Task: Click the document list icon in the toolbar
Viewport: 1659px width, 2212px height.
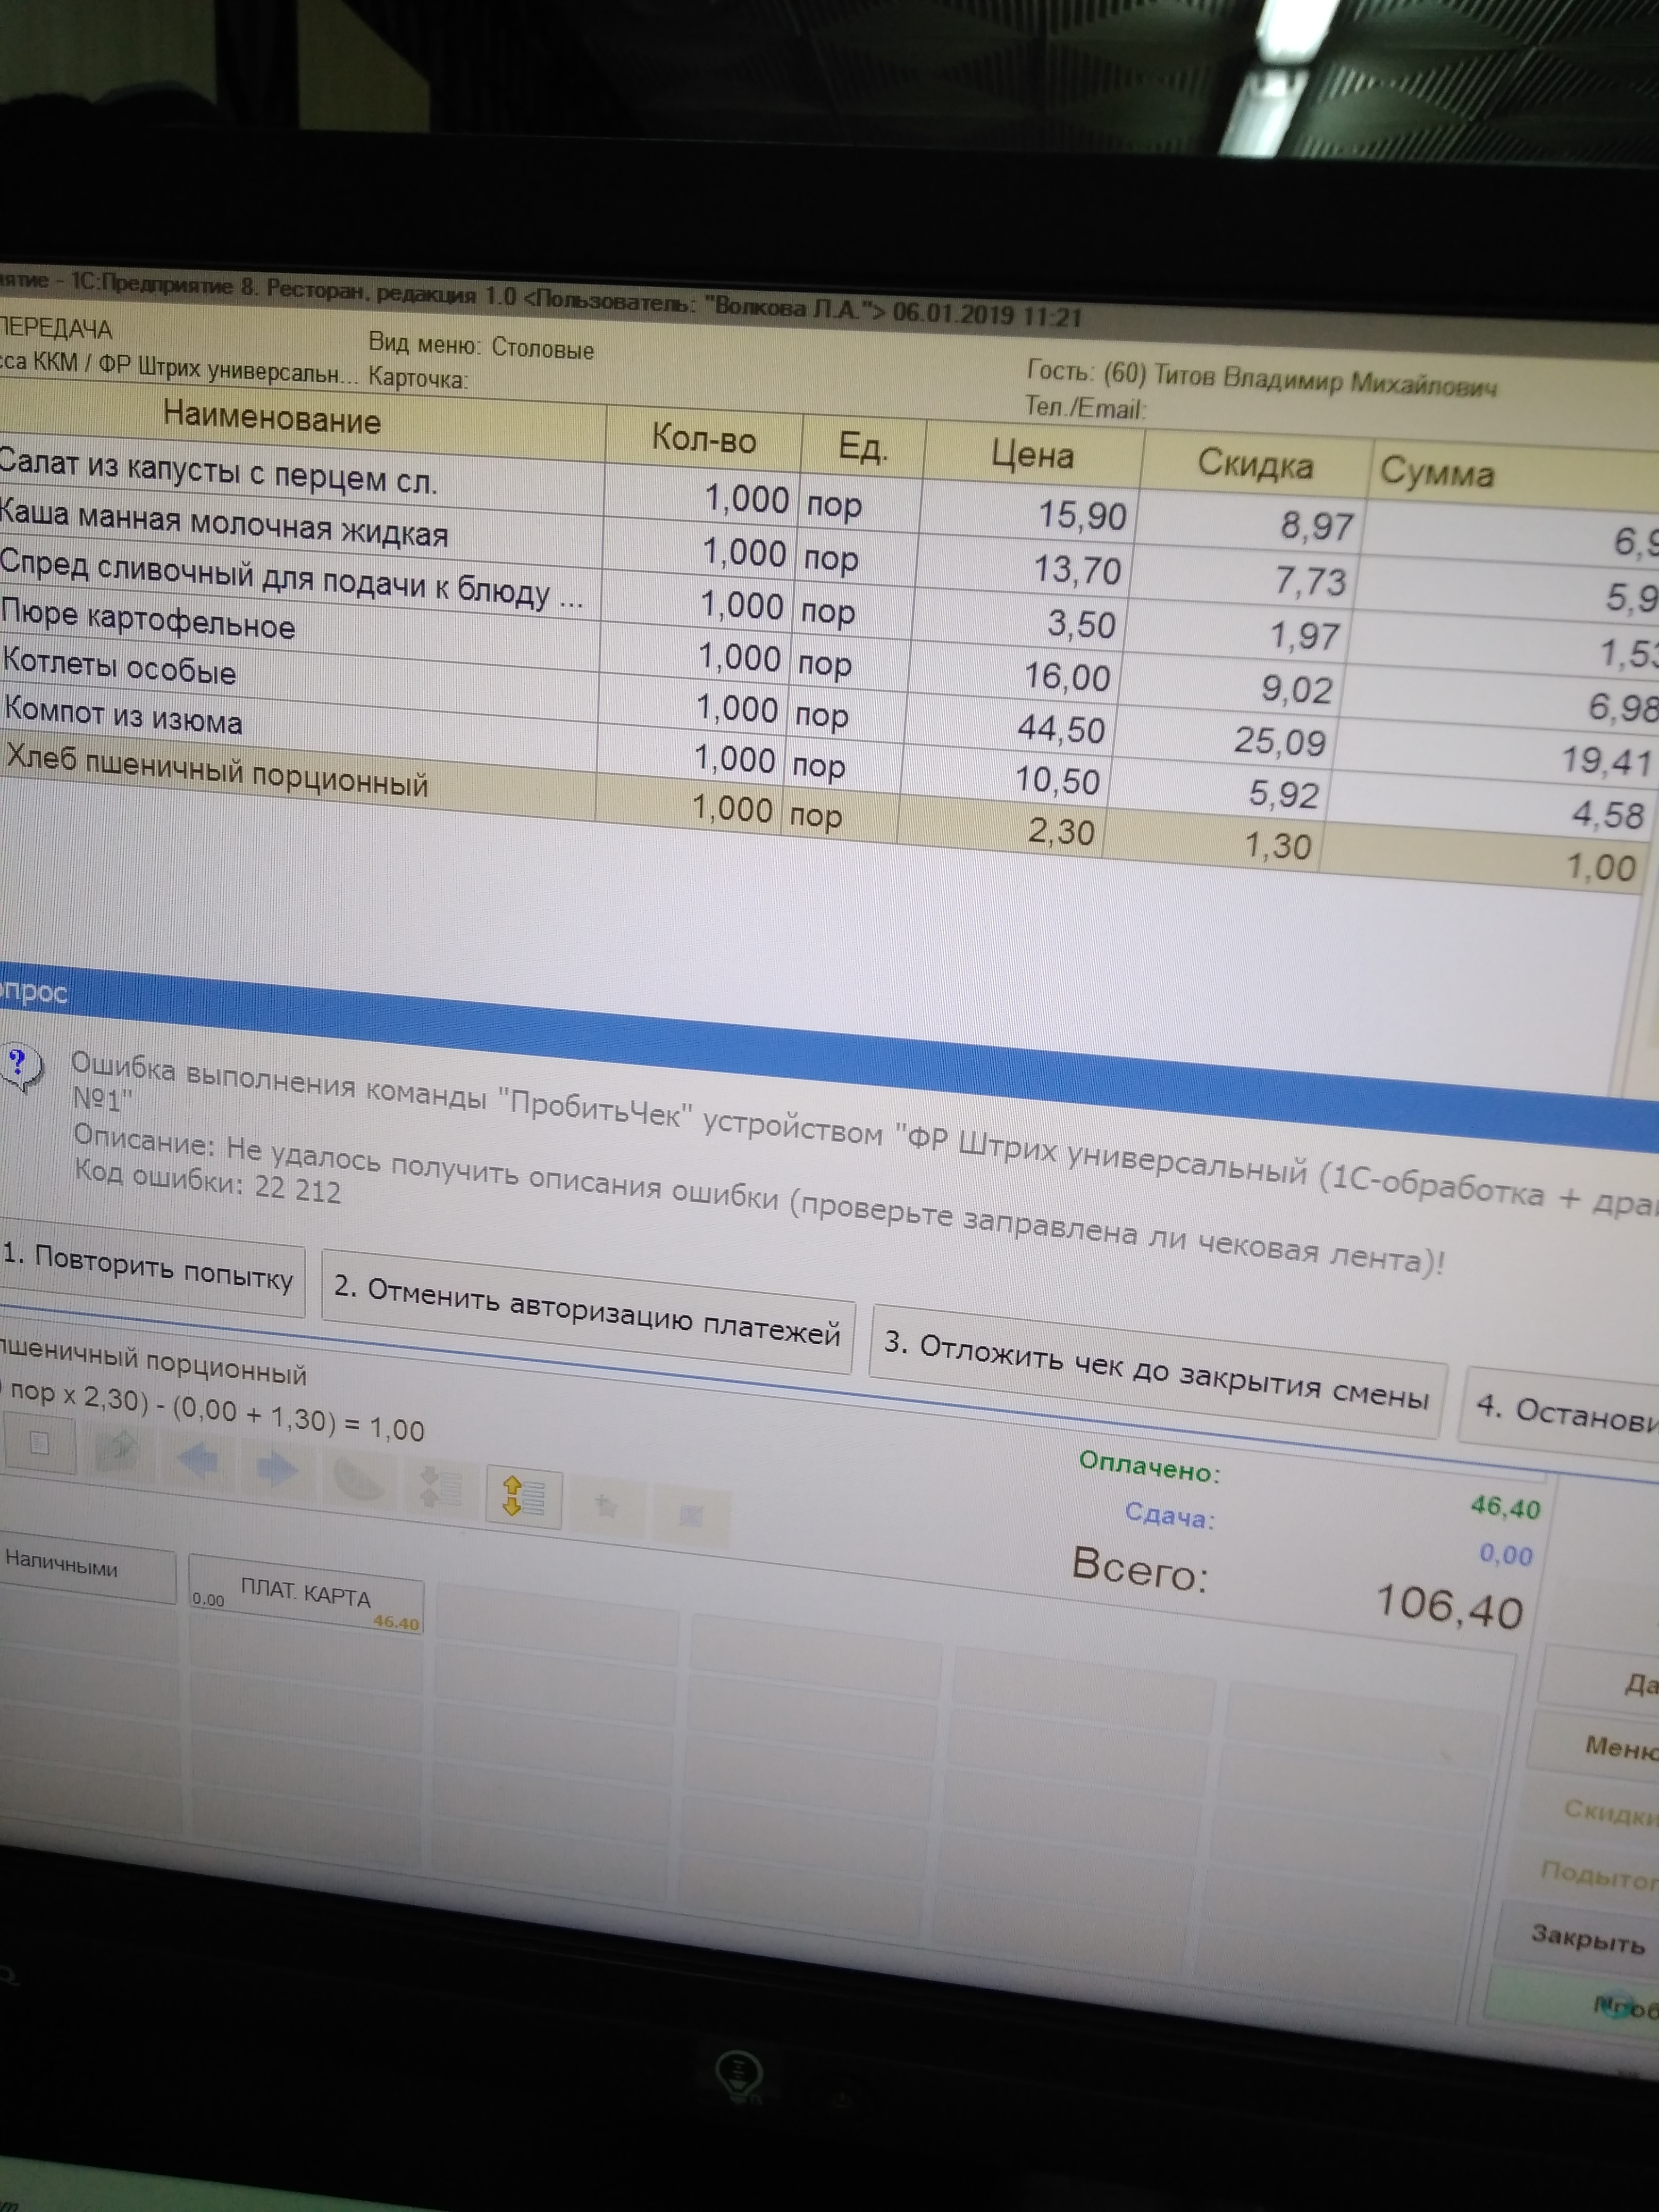Action: [39, 1443]
